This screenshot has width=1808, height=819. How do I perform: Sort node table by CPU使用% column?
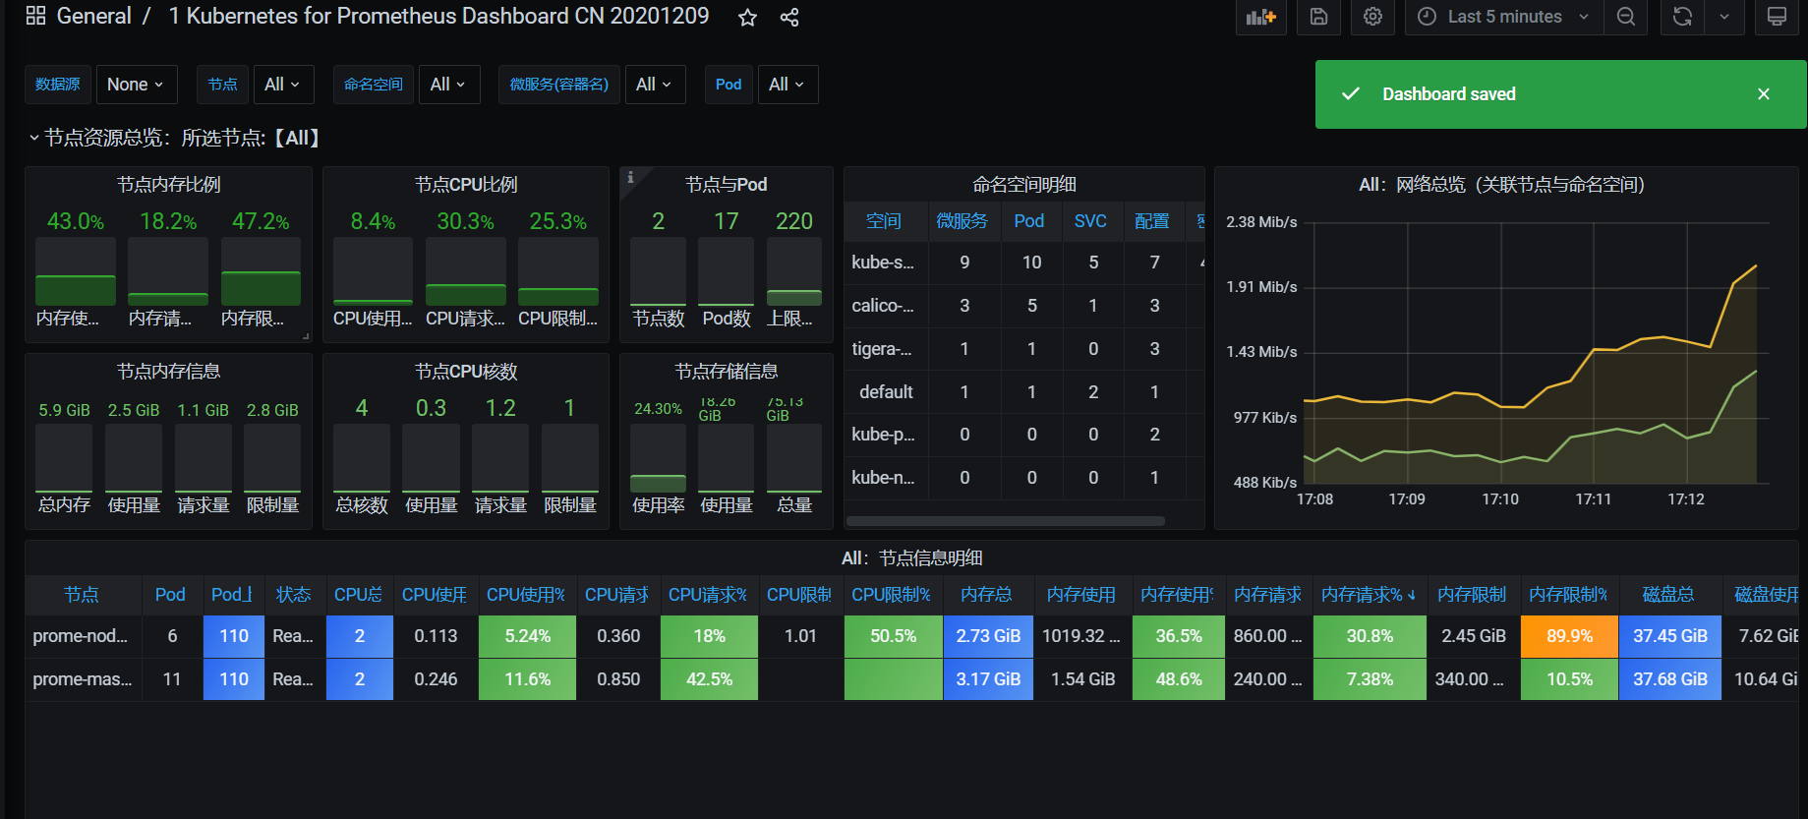point(526,595)
